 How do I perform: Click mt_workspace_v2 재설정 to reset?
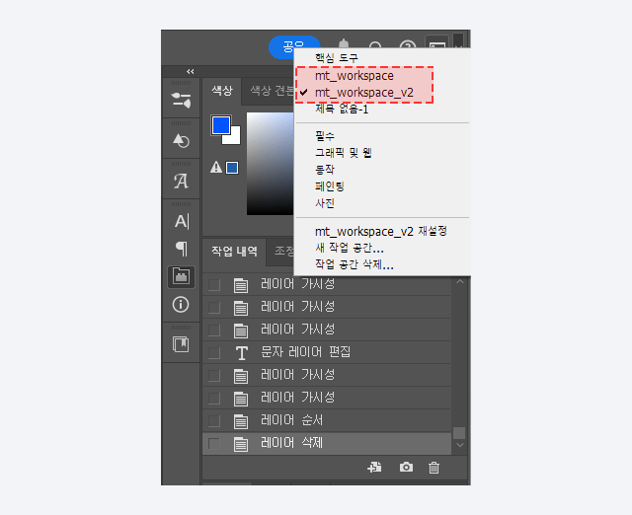click(x=381, y=231)
